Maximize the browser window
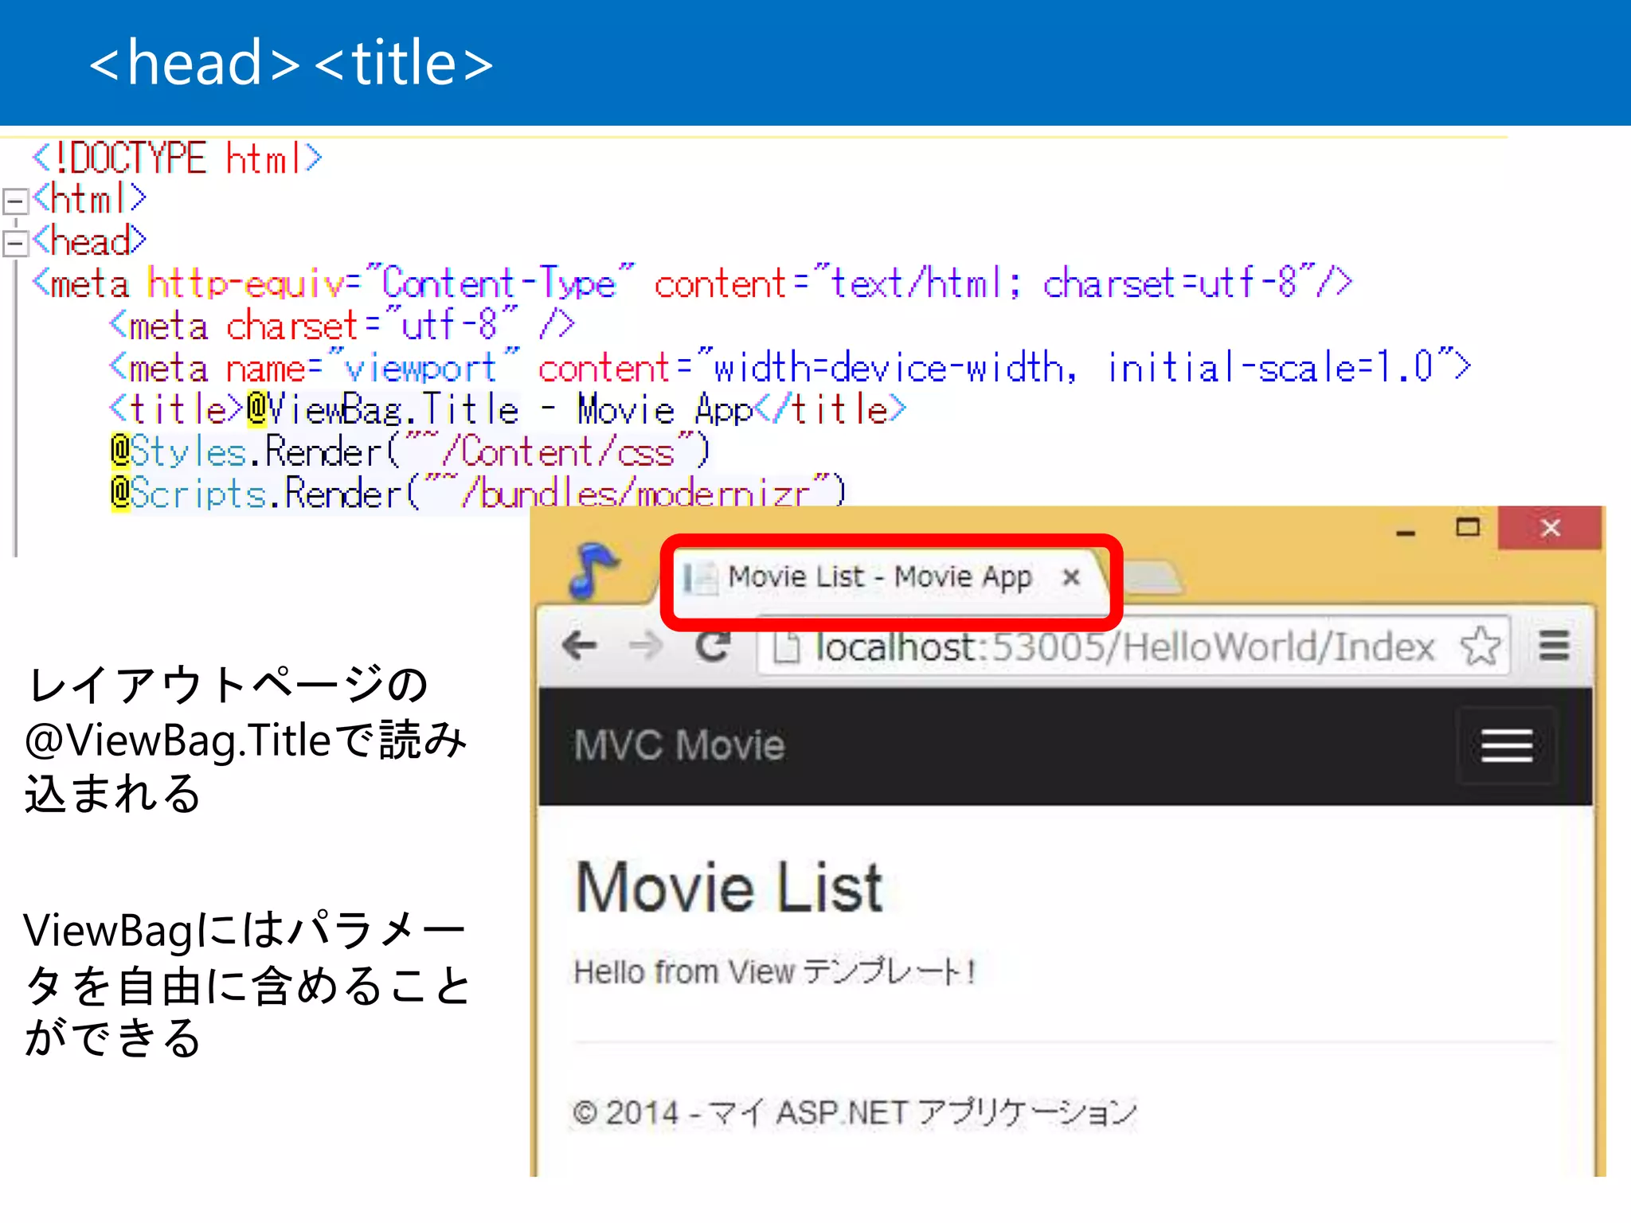Screen dimensions: 1631x1223 point(1468,527)
